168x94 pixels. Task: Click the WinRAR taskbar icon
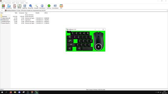pos(32,92)
